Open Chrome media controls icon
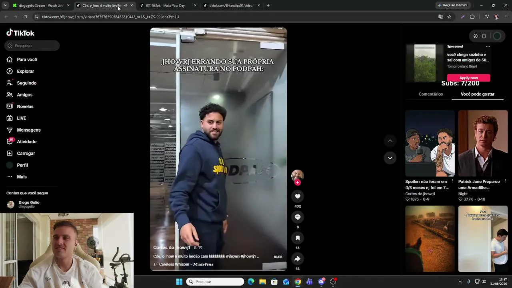The height and width of the screenshot is (288, 512). (x=486, y=17)
